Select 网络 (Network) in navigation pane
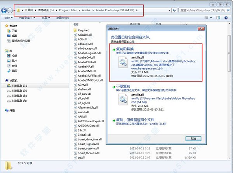Viewport: 233px width, 173px height. click(12, 110)
